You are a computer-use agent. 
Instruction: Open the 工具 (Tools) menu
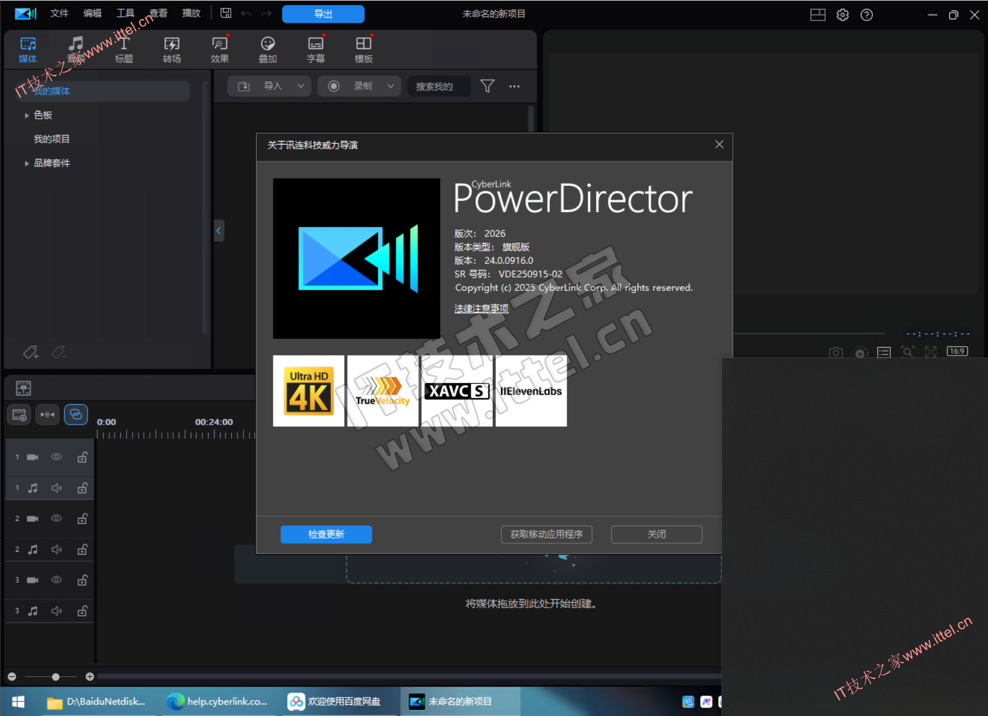click(125, 13)
